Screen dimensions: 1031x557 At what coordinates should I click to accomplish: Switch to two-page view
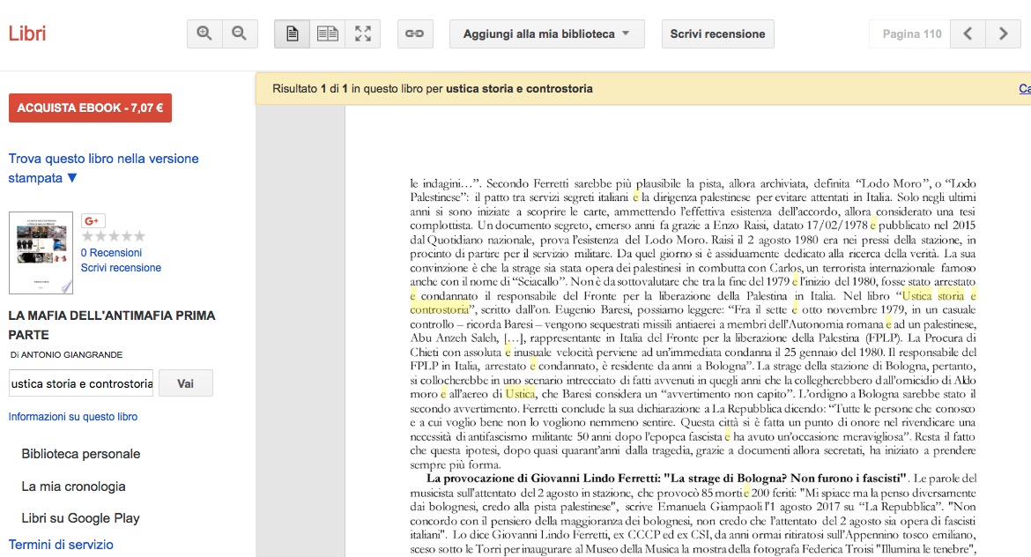coord(327,34)
